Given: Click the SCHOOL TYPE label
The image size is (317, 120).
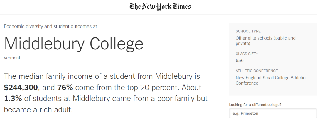Looking at the screenshot, I should [248, 31].
